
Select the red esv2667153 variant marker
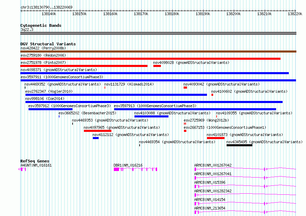tap(185, 131)
